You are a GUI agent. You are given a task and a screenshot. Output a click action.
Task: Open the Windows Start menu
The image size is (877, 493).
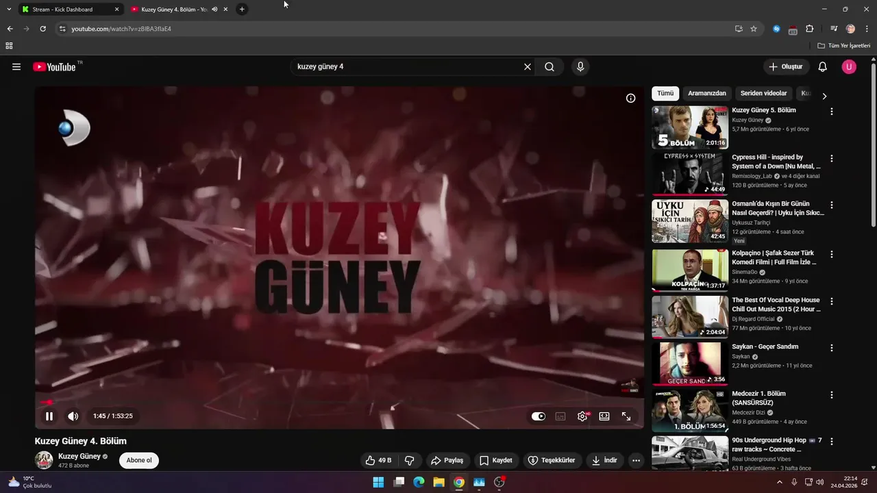(378, 482)
